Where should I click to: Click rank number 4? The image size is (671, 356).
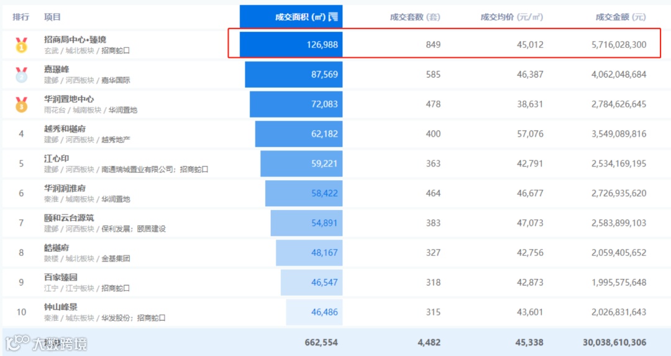coord(21,134)
